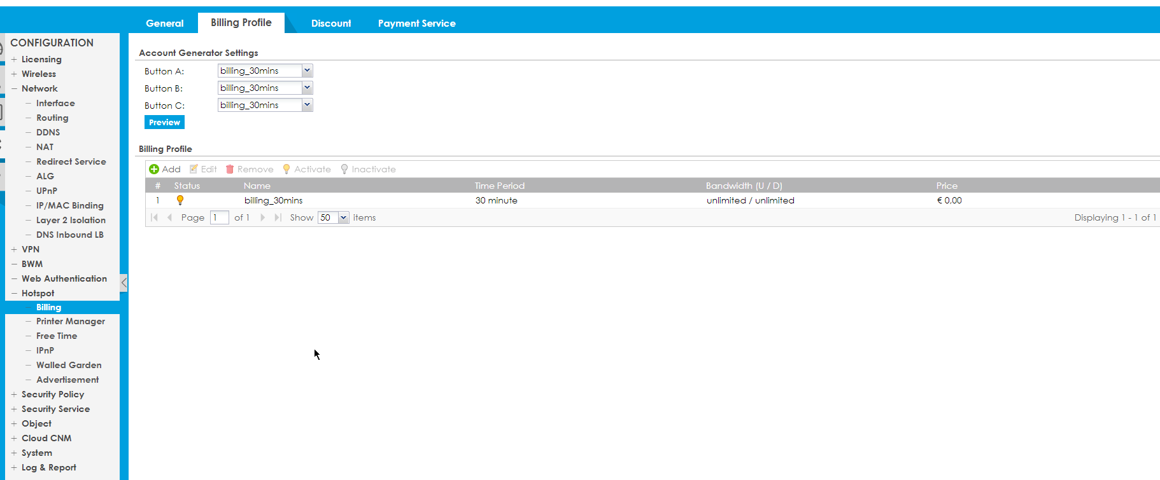Click the Edit pencil icon in the toolbar
This screenshot has width=1160, height=480.
click(194, 169)
